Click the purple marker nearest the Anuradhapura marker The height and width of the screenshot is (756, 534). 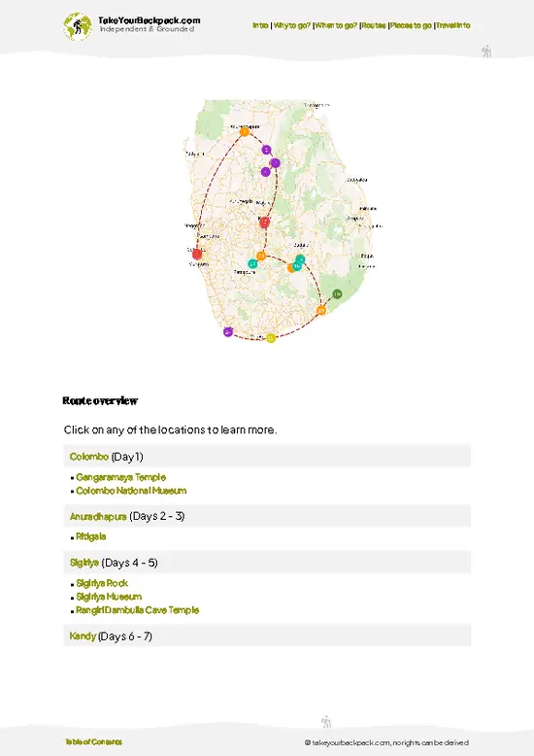(x=267, y=150)
